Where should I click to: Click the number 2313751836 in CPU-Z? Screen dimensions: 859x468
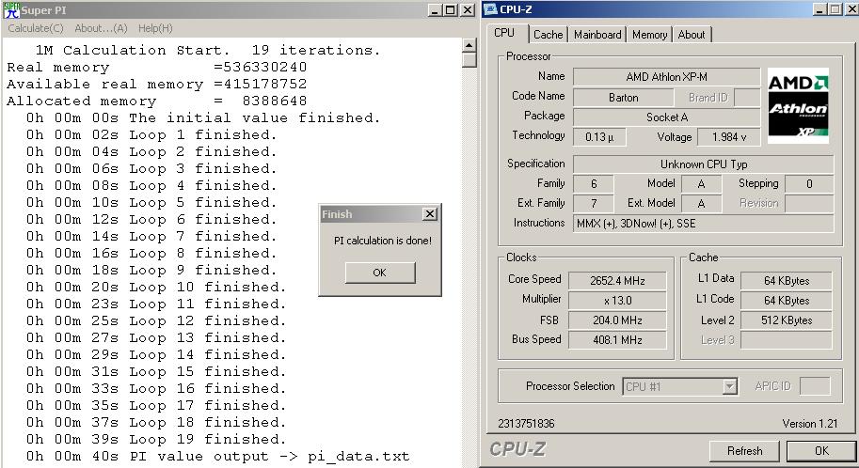(526, 424)
